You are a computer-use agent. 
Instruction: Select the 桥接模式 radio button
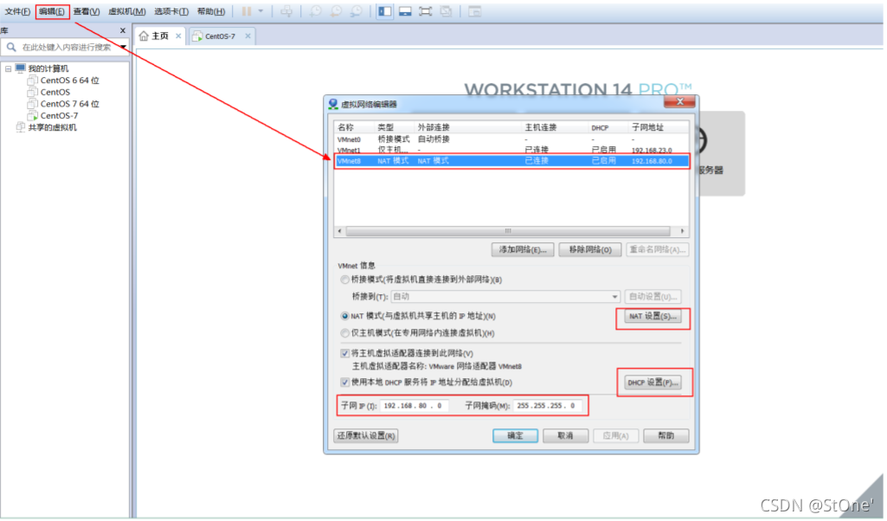pos(344,280)
